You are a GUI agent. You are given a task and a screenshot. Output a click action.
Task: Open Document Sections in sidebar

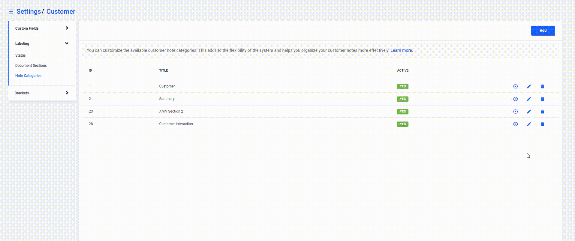[x=31, y=66]
